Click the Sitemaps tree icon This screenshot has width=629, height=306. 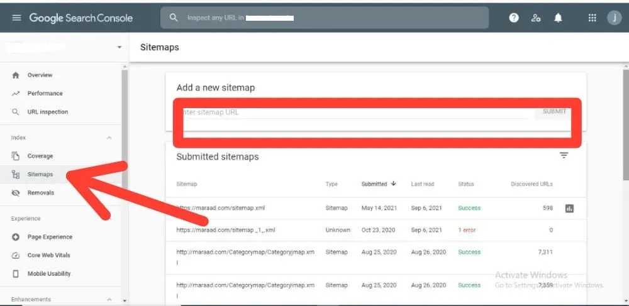(16, 174)
